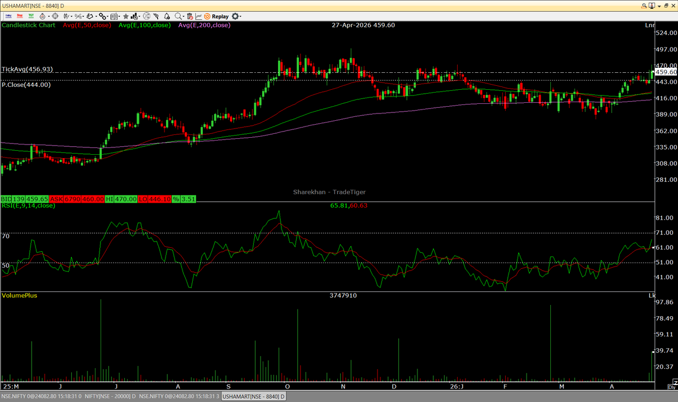This screenshot has width=678, height=402.
Task: Select the line drawing tools icon
Action: 77,16
